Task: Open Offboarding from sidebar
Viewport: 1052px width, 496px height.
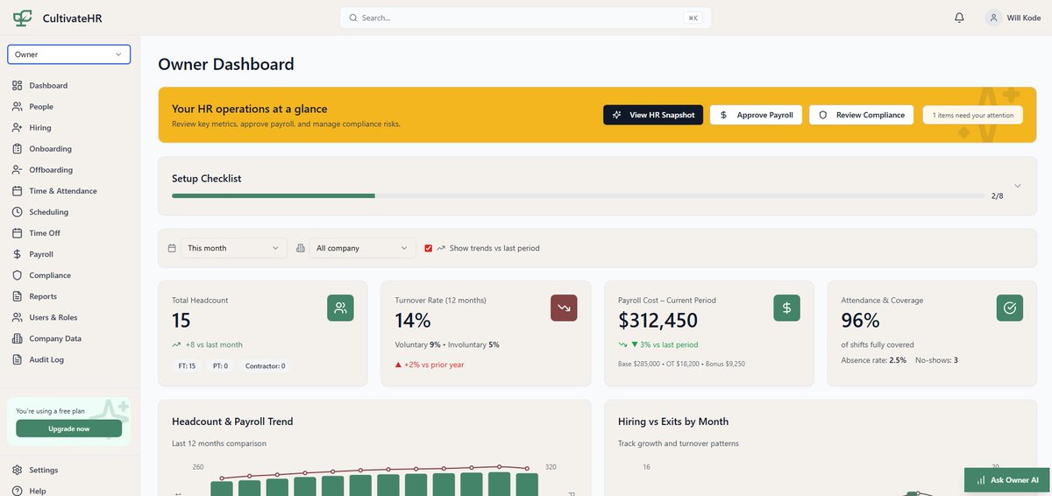Action: pyautogui.click(x=51, y=170)
